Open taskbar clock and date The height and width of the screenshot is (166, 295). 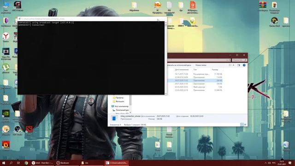282,163
